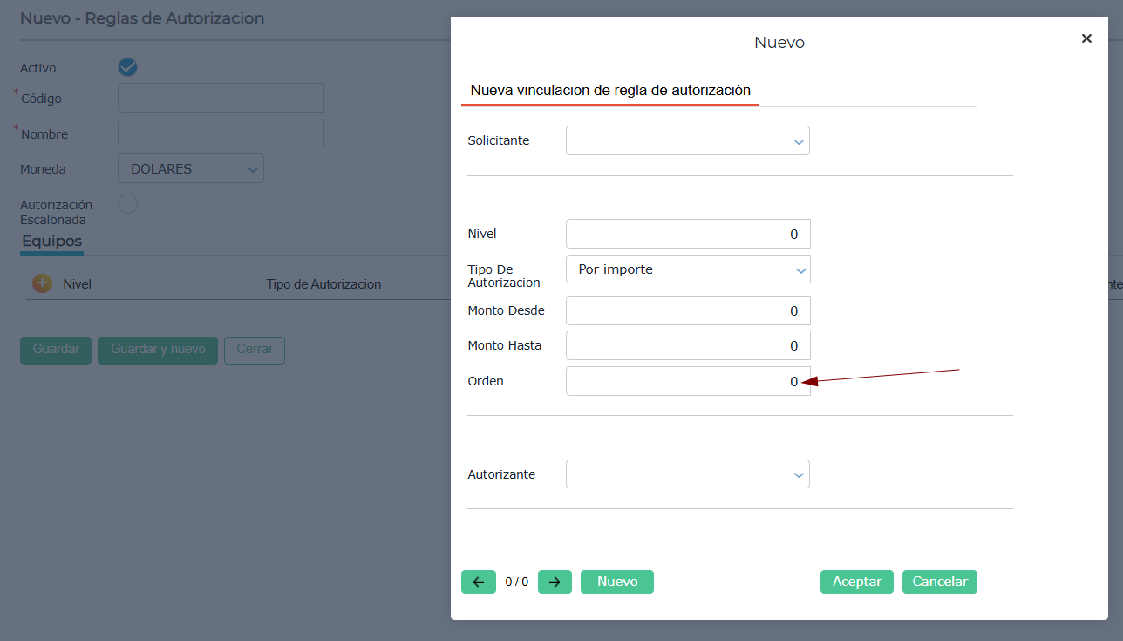Image resolution: width=1123 pixels, height=641 pixels.
Task: Focus the Nombre input field
Action: pos(221,133)
